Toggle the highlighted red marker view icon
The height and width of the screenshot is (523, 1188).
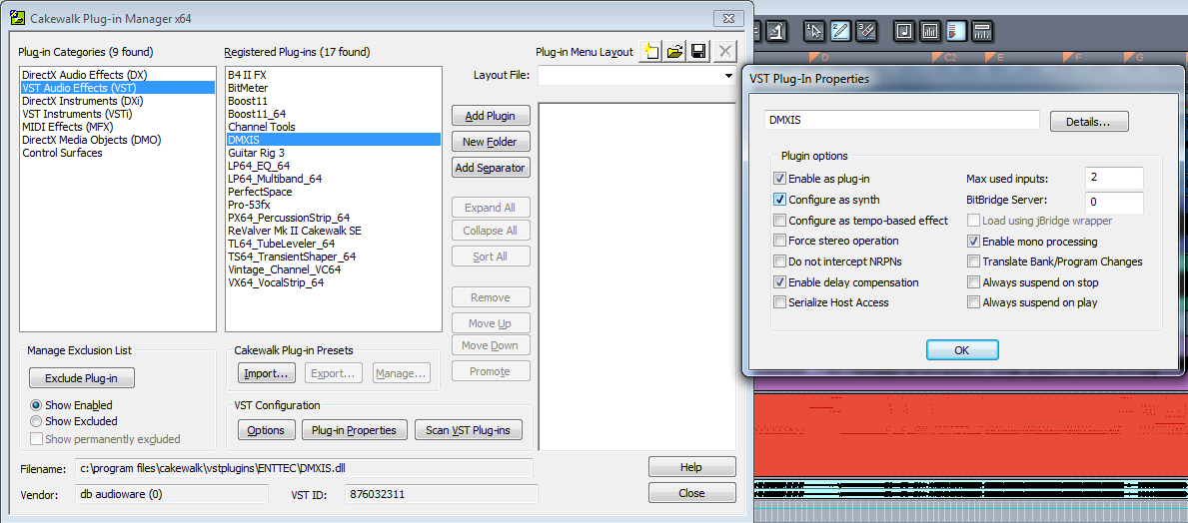956,31
